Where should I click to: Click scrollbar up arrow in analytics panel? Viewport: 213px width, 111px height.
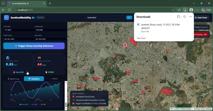point(66,82)
